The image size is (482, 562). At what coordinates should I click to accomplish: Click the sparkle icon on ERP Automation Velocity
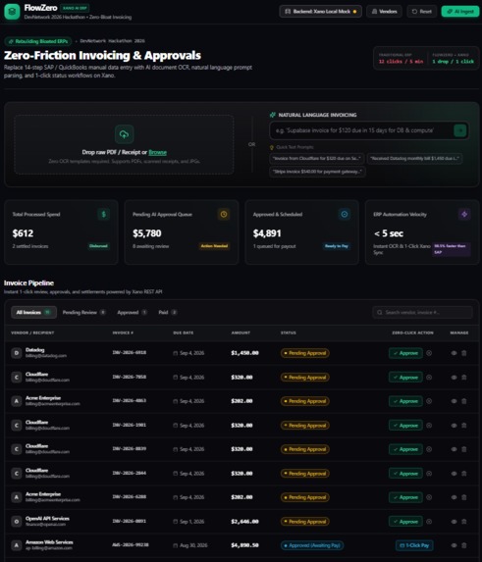pyautogui.click(x=464, y=215)
